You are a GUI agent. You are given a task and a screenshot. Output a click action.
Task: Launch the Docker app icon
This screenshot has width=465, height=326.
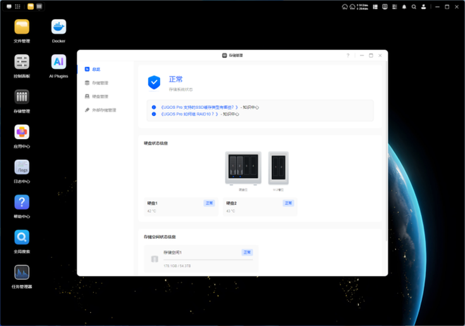coord(58,27)
